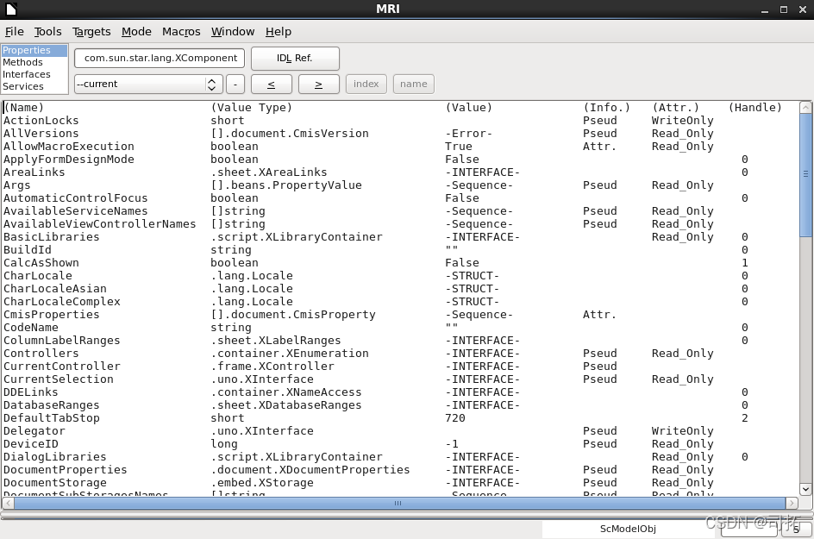This screenshot has width=814, height=539.
Task: Click the MRI window icon in title bar
Action: (x=11, y=9)
